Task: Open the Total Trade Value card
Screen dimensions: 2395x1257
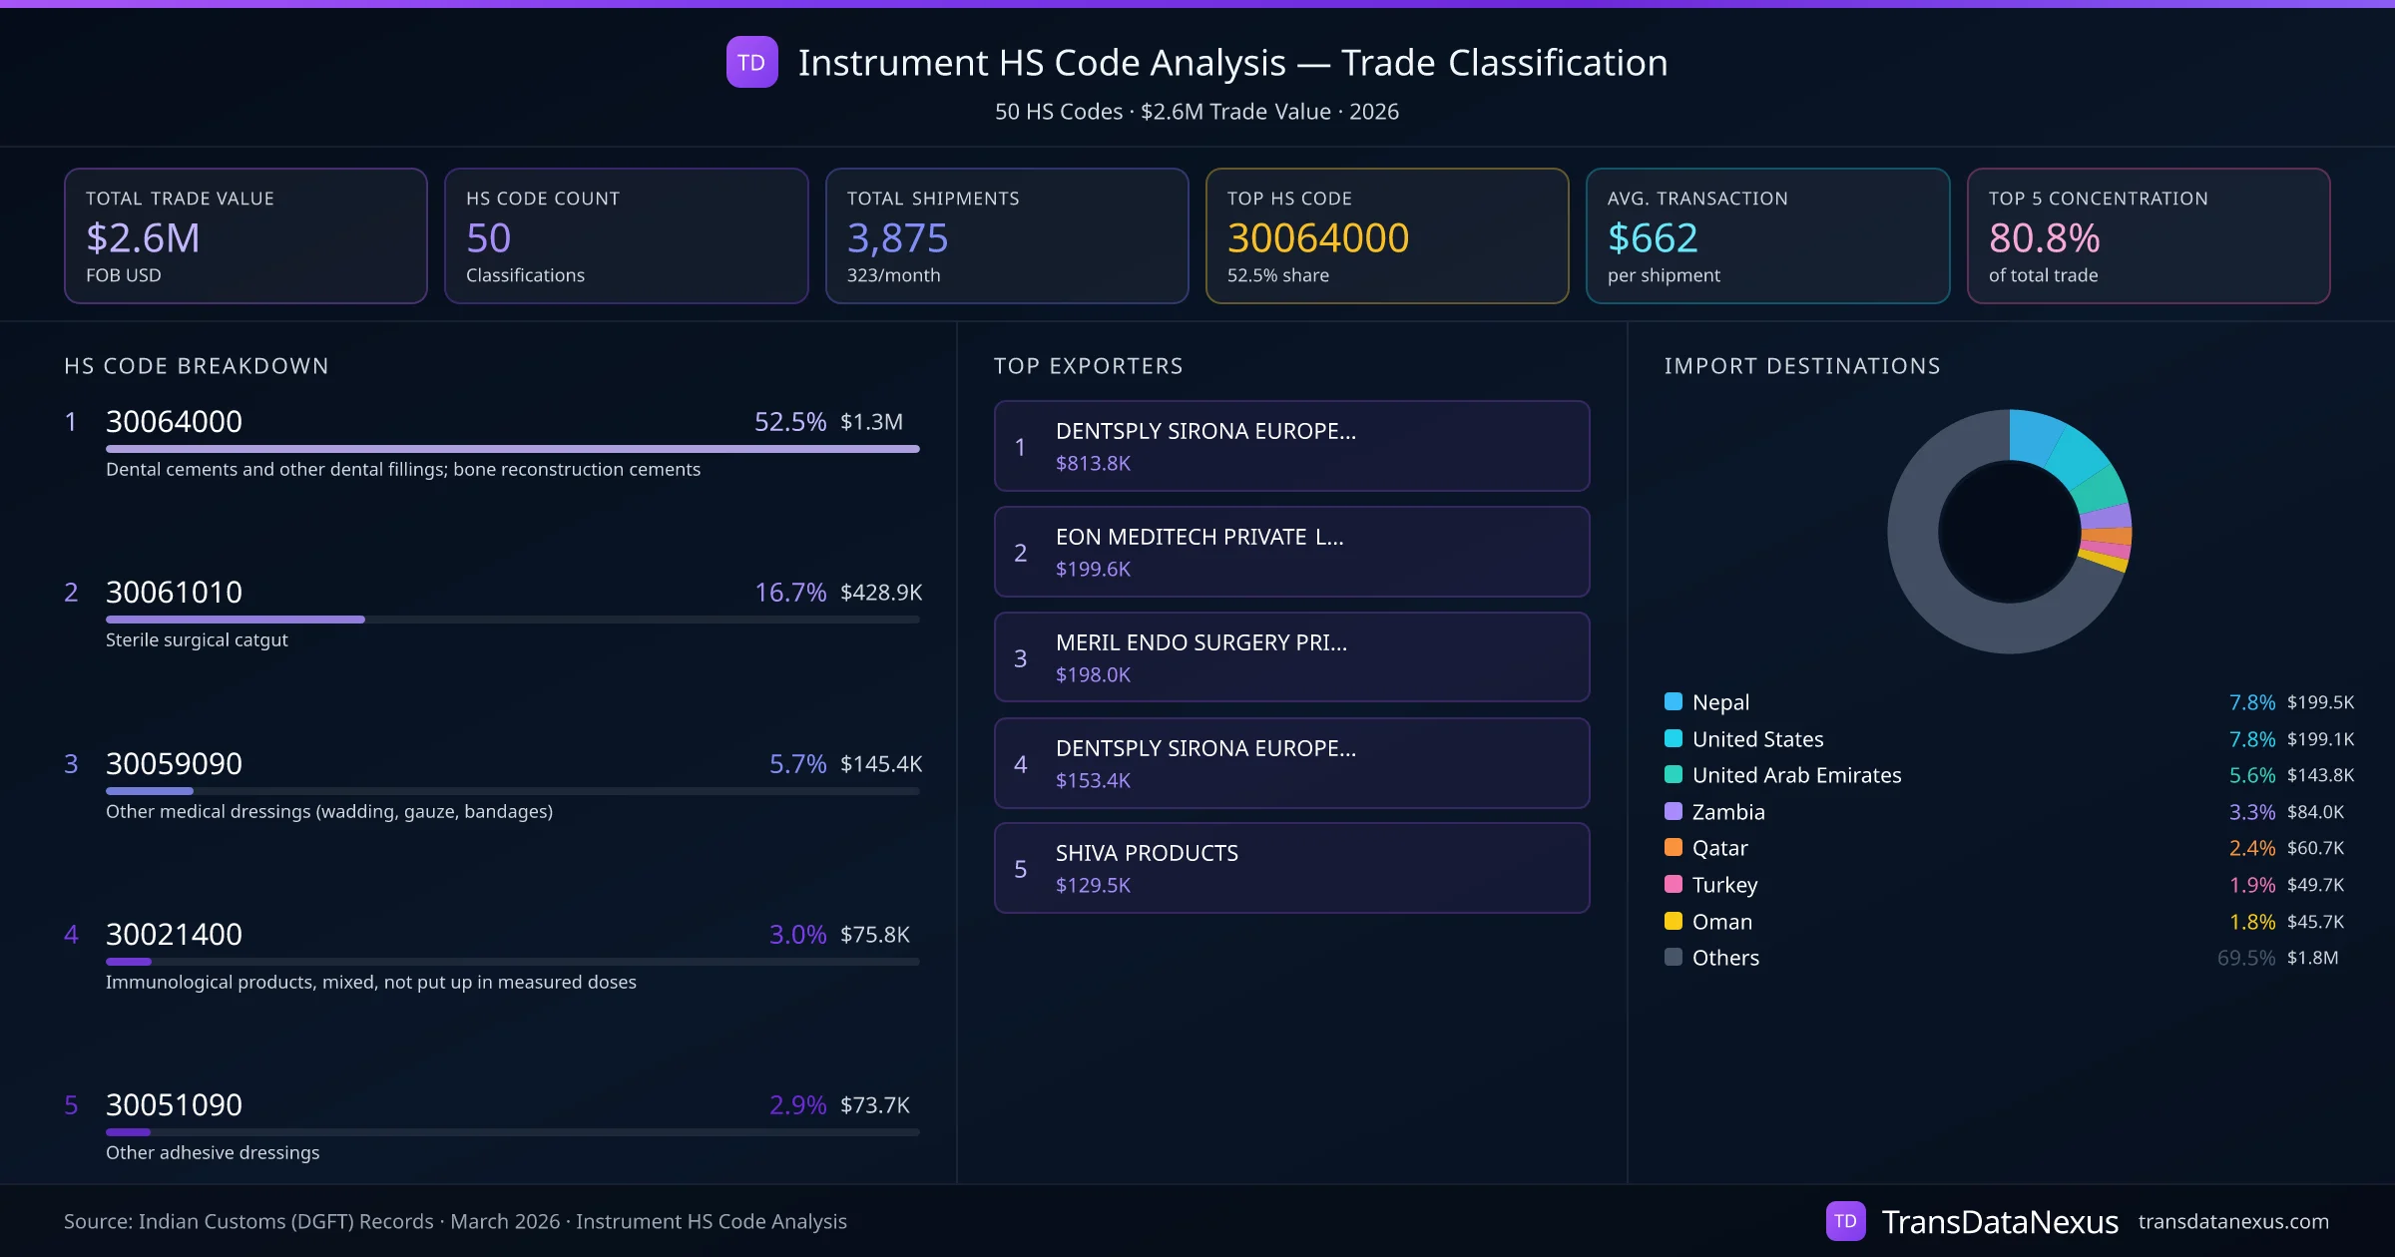Action: tap(245, 235)
